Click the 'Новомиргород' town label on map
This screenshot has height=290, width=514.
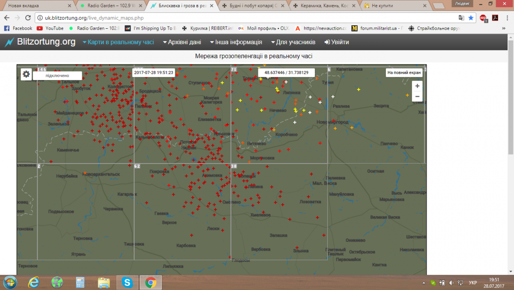(332, 122)
